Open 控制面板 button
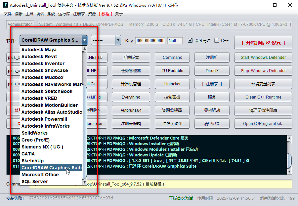Viewport: 298px width, 206px height. (x=172, y=97)
